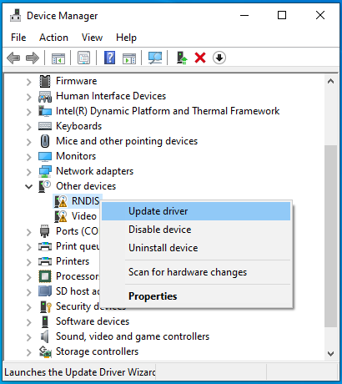The width and height of the screenshot is (342, 384).
Task: Open the Properties sheet toolbar icon
Action: click(83, 58)
